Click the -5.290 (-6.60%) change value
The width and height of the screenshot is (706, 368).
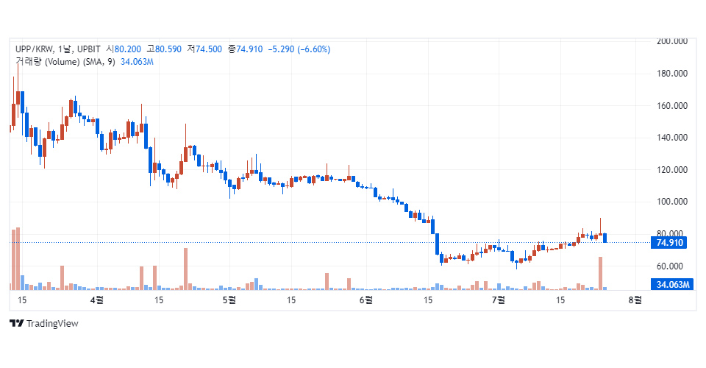(299, 49)
